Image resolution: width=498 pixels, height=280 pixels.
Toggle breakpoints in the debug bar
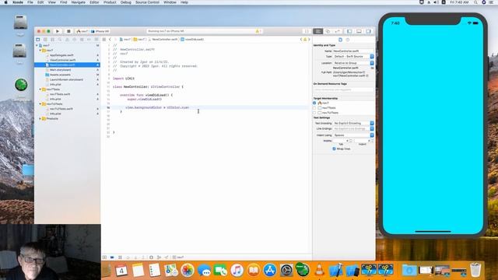(112, 257)
